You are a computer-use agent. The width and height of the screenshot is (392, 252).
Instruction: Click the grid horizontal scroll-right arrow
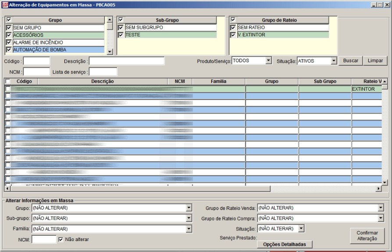click(x=379, y=189)
